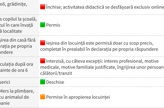Click "Închise; activitatea didactică" online text
This screenshot has height=108, width=164.
click(x=105, y=7)
